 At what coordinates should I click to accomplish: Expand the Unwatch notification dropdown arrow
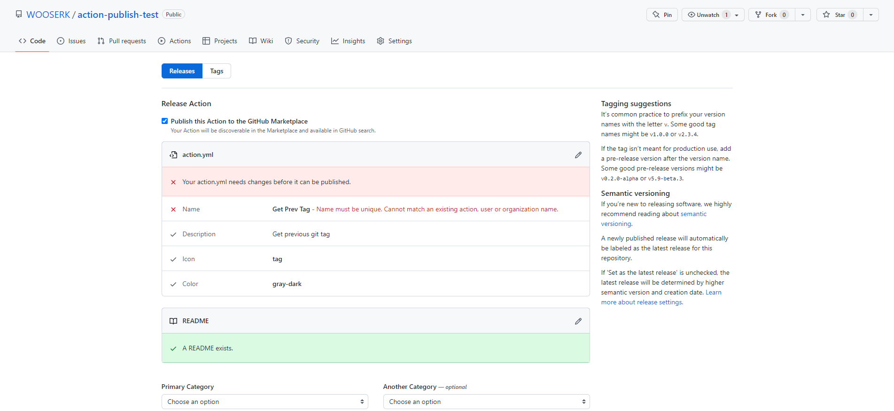[x=737, y=15]
